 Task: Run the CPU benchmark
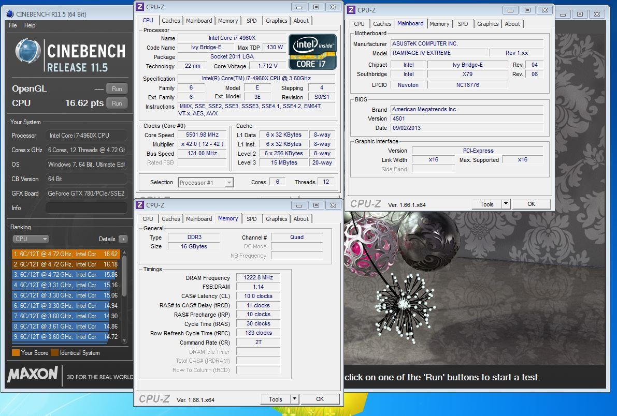(x=117, y=103)
